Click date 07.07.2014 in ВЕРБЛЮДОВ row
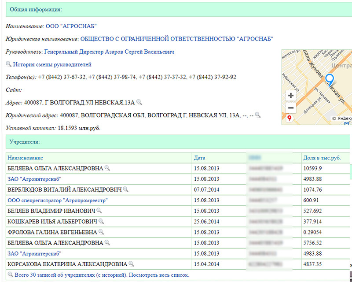352x282 pixels. click(x=206, y=189)
